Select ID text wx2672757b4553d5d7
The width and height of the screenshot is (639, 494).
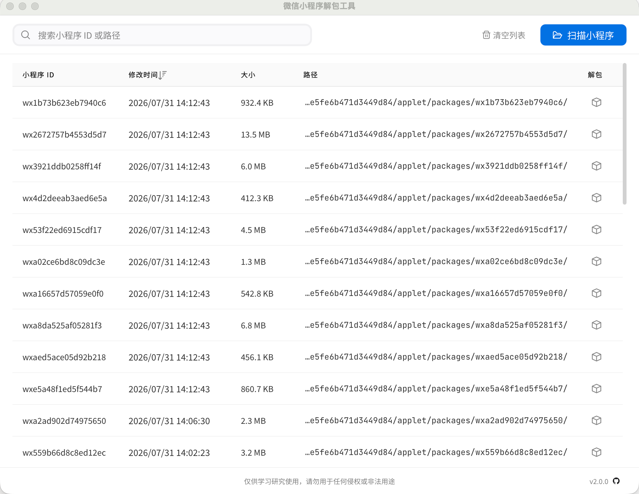(x=65, y=135)
